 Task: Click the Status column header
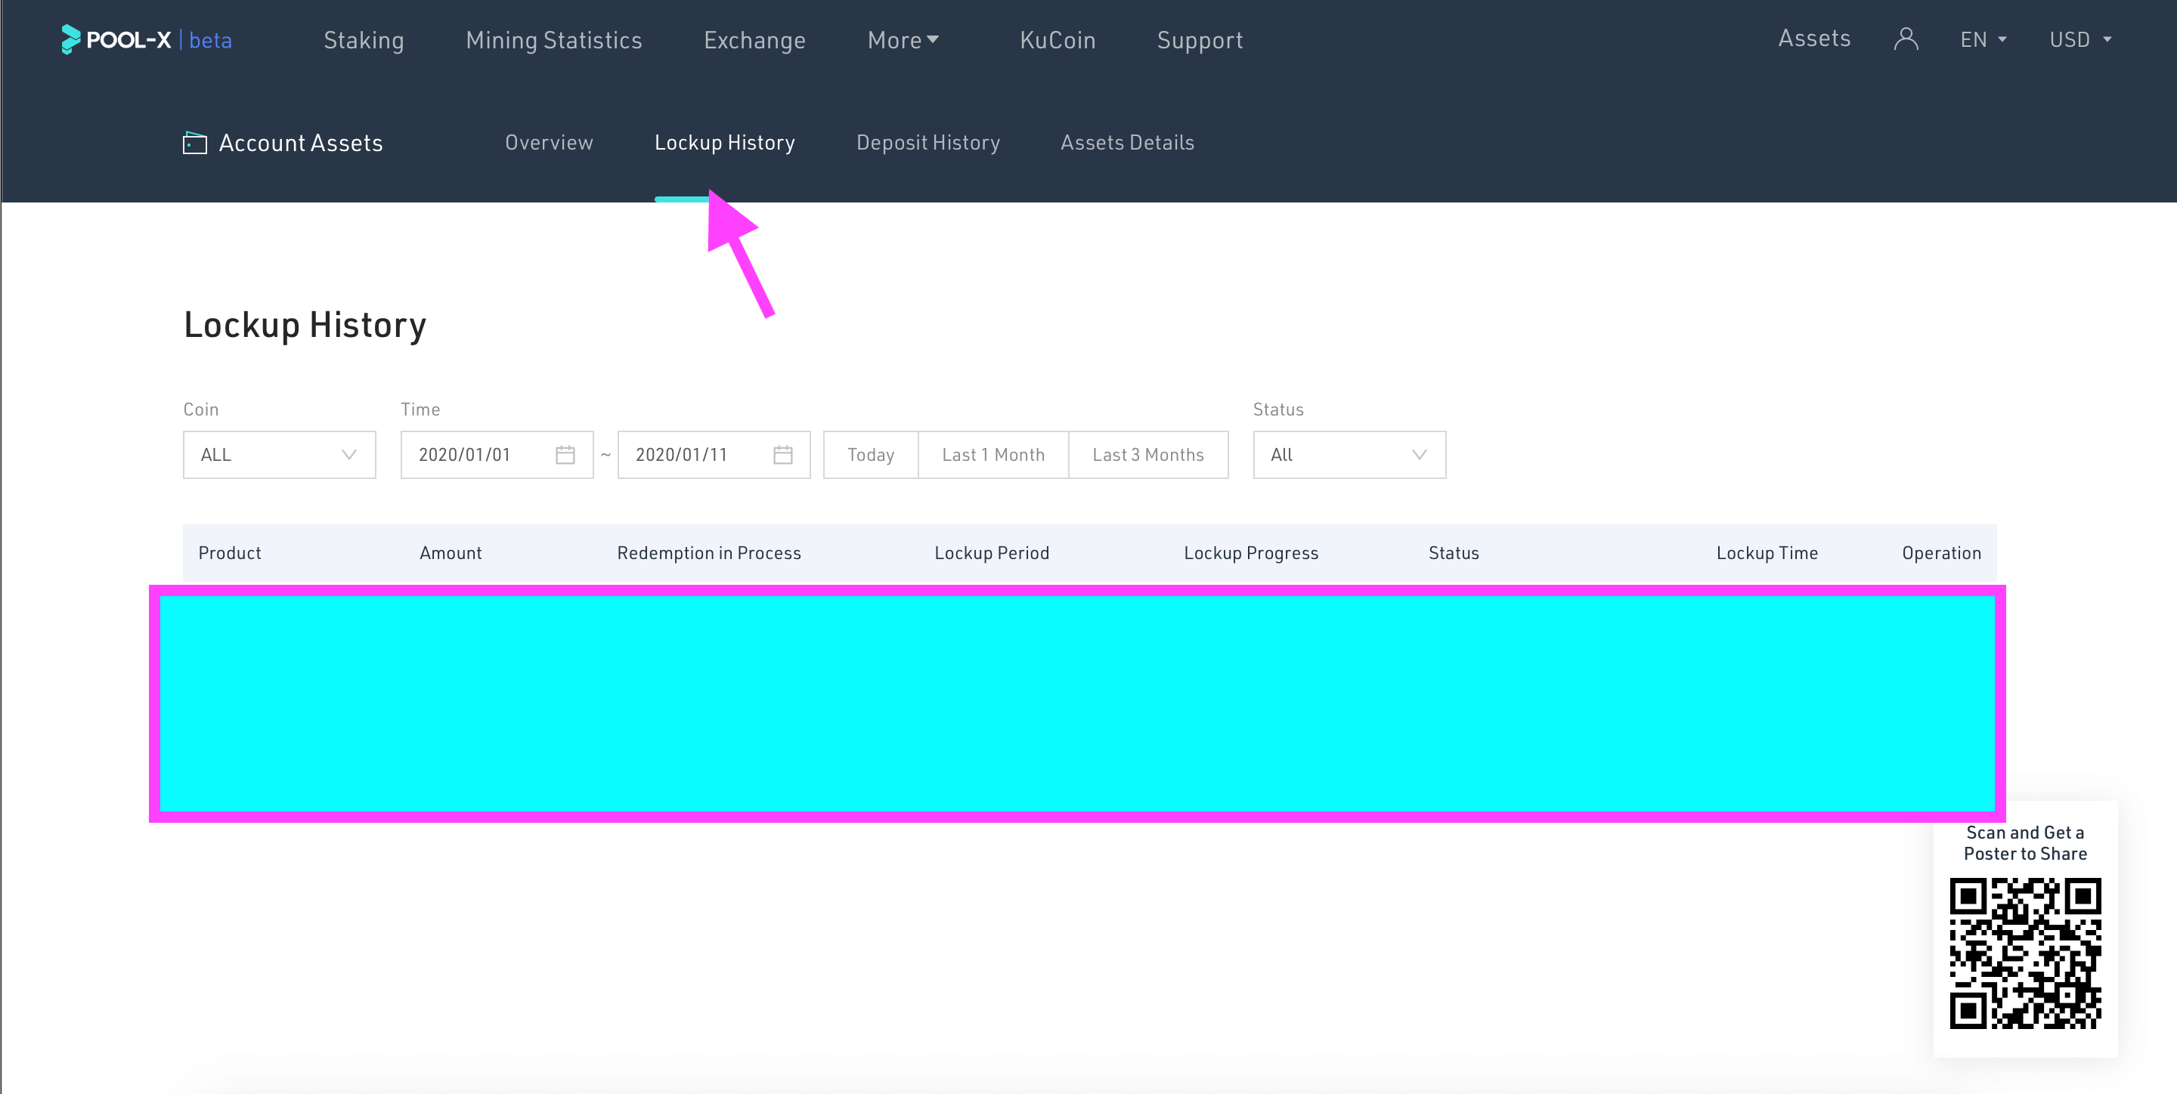(x=1454, y=552)
